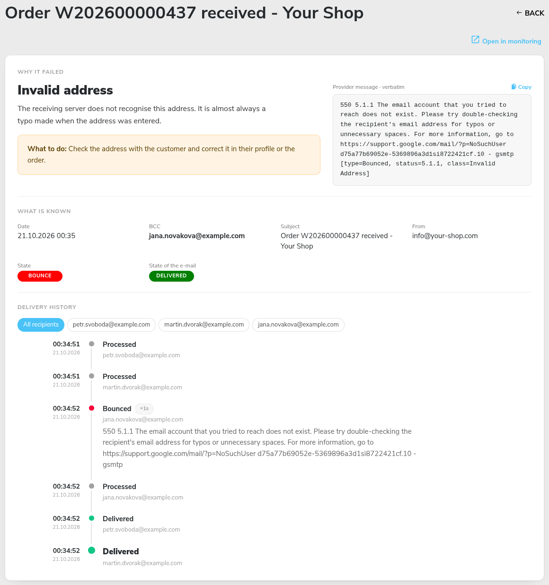Click the From info@your-shop.com value
The height and width of the screenshot is (585, 549).
445,236
